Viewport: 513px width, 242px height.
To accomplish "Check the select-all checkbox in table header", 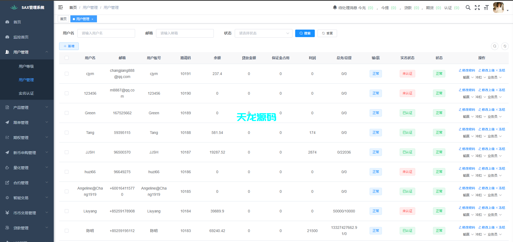I will (67, 58).
